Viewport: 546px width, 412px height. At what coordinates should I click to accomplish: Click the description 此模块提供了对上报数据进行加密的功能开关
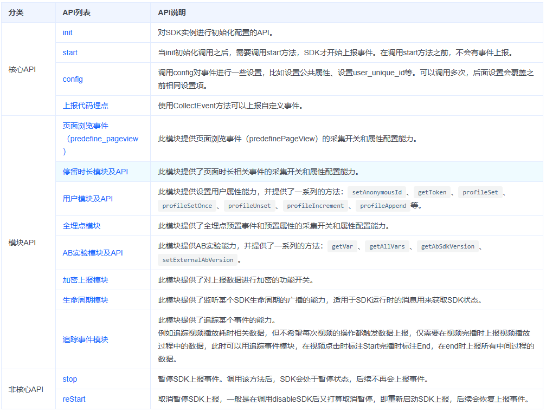[236, 280]
